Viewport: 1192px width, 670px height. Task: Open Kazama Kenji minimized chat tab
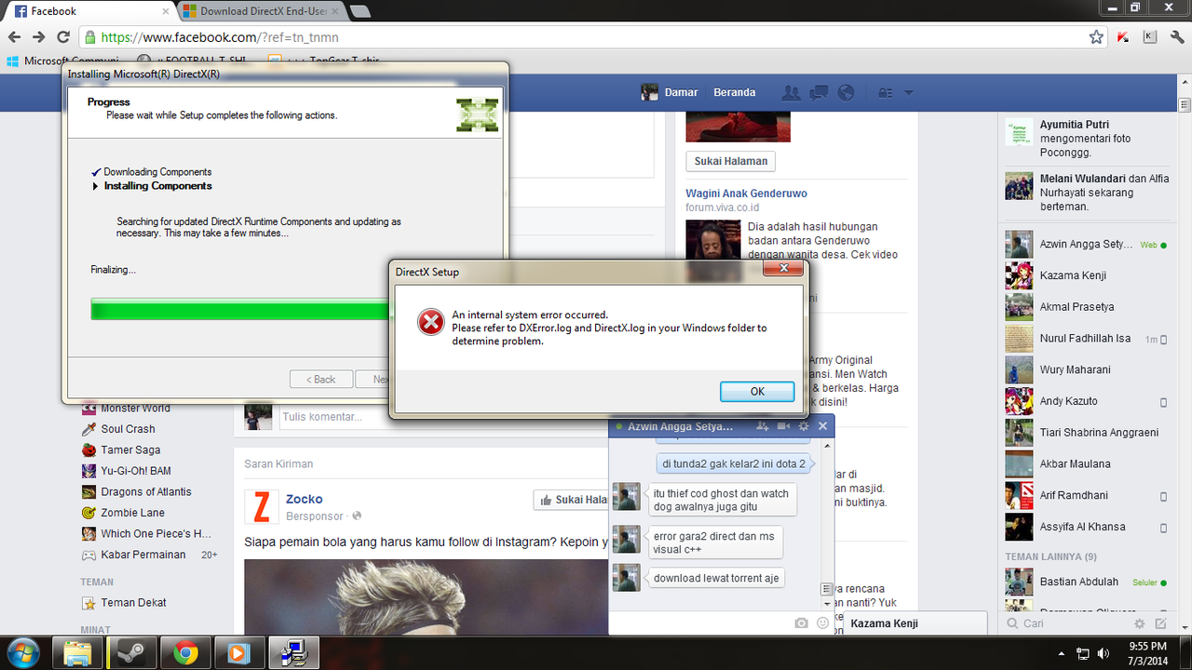(914, 623)
